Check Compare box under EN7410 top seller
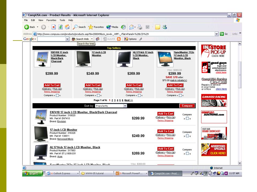This screenshot has height=192, width=257. click(x=57, y=95)
